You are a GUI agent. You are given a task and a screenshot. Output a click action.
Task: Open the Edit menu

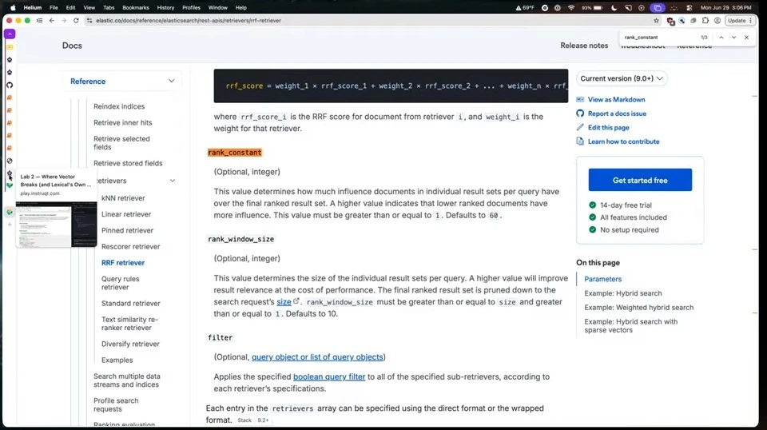[x=71, y=8]
